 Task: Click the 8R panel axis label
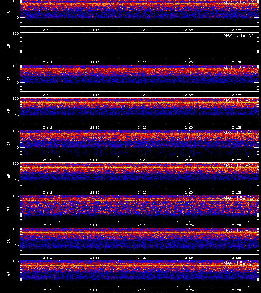point(8,241)
